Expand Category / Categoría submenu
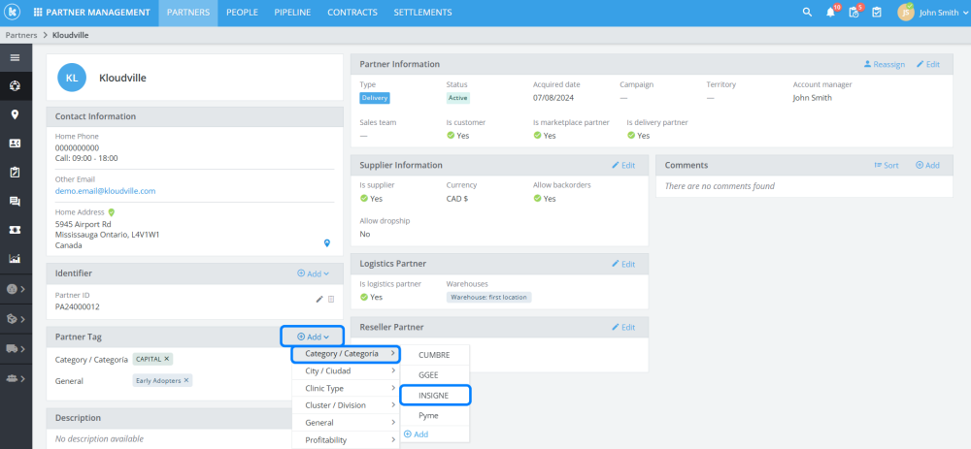Viewport: 971px width, 449px height. pyautogui.click(x=347, y=354)
